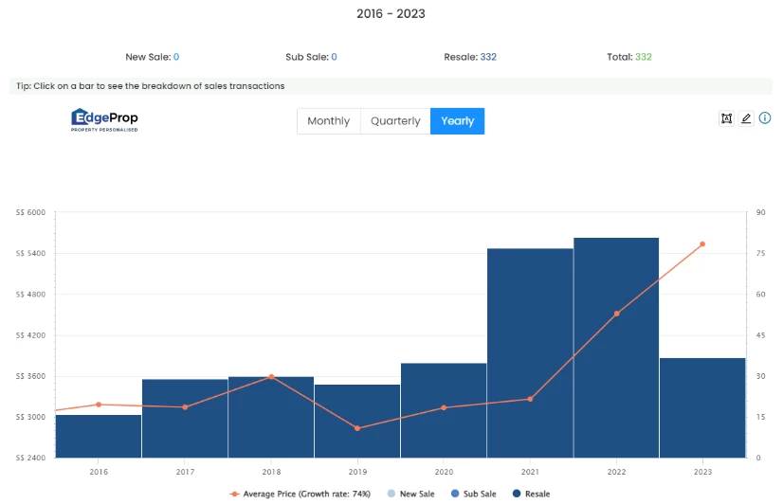Click the 2016 average price data point
The height and width of the screenshot is (504, 783).
pos(99,405)
